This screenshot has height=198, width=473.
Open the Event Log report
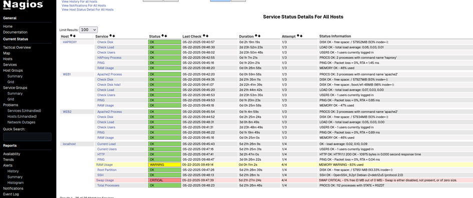coord(11,194)
